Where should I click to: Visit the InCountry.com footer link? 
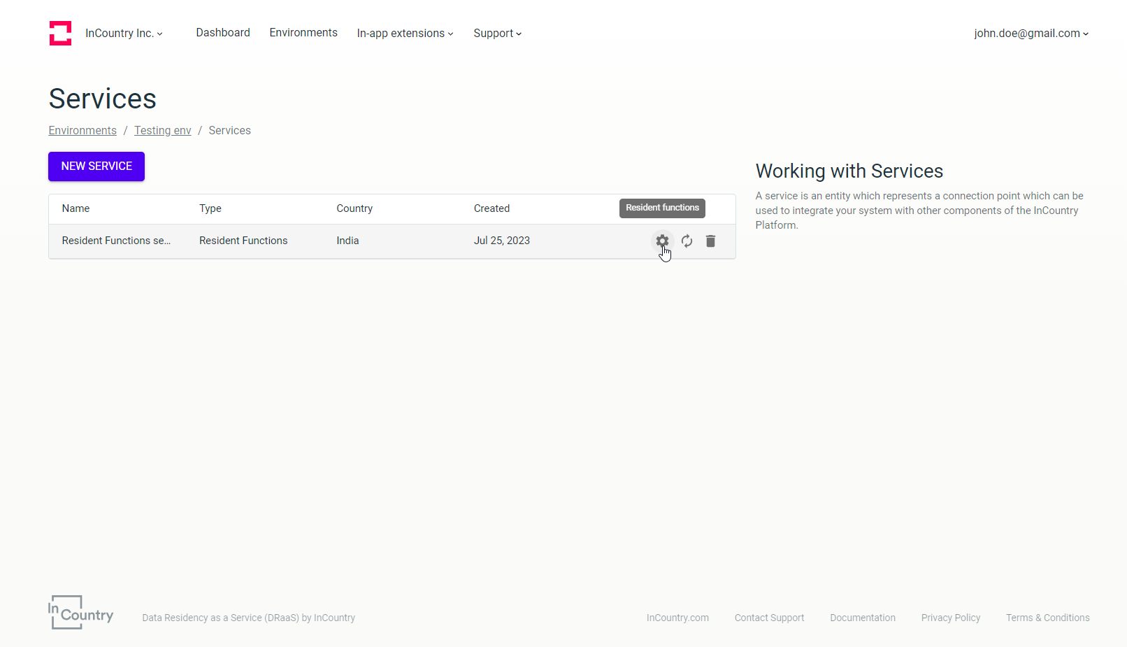pos(677,618)
